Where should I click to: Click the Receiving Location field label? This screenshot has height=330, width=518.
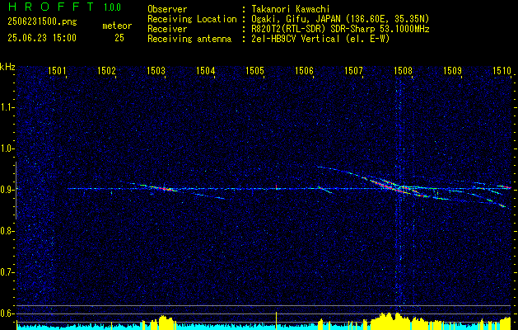point(192,19)
